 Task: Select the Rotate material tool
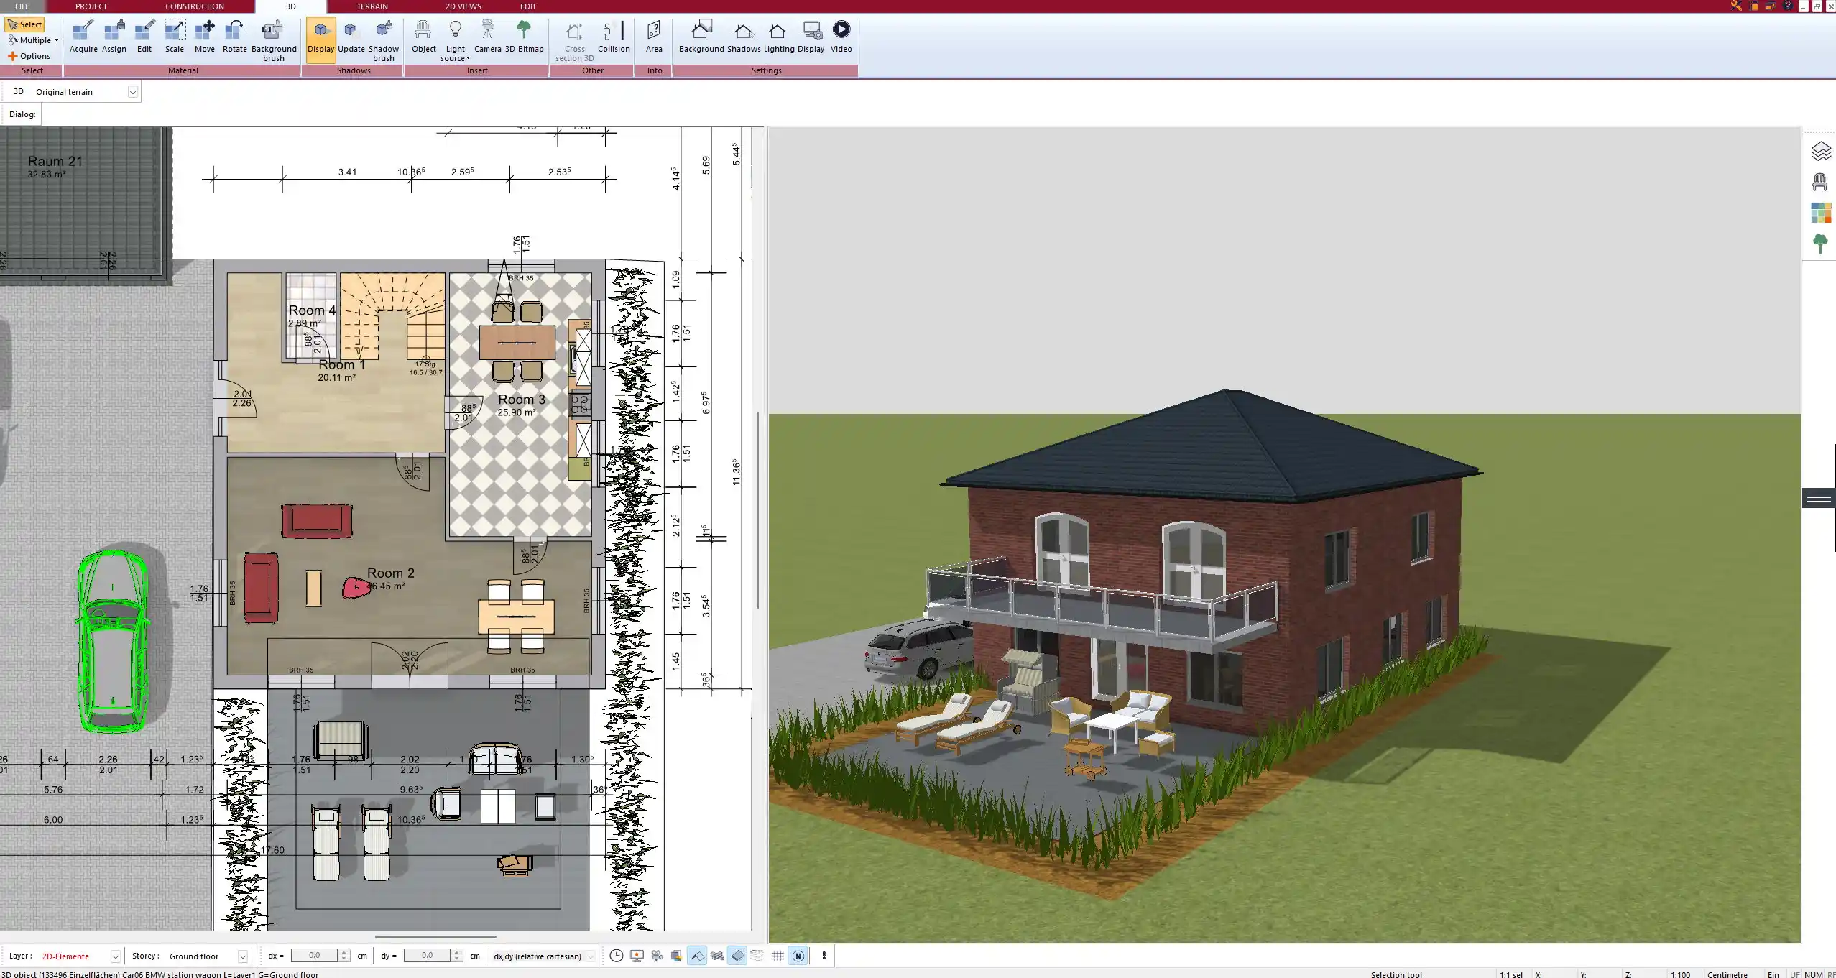point(234,37)
